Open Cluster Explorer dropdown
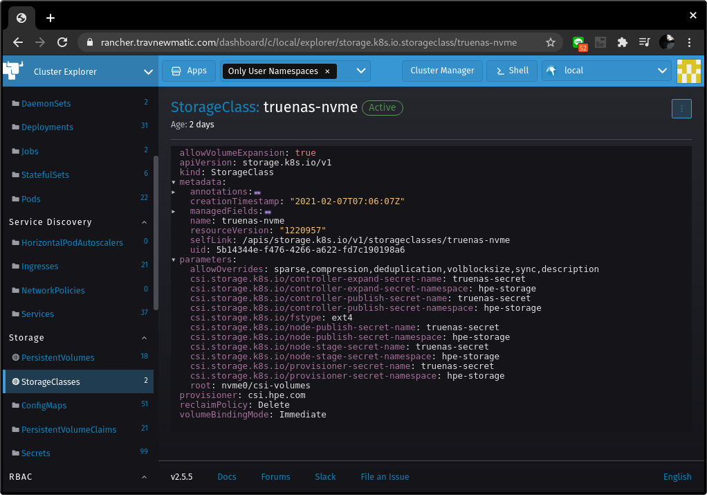This screenshot has height=495, width=707. [80, 71]
